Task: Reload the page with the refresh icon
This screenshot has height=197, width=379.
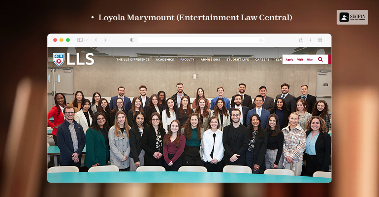Action: pos(261,40)
